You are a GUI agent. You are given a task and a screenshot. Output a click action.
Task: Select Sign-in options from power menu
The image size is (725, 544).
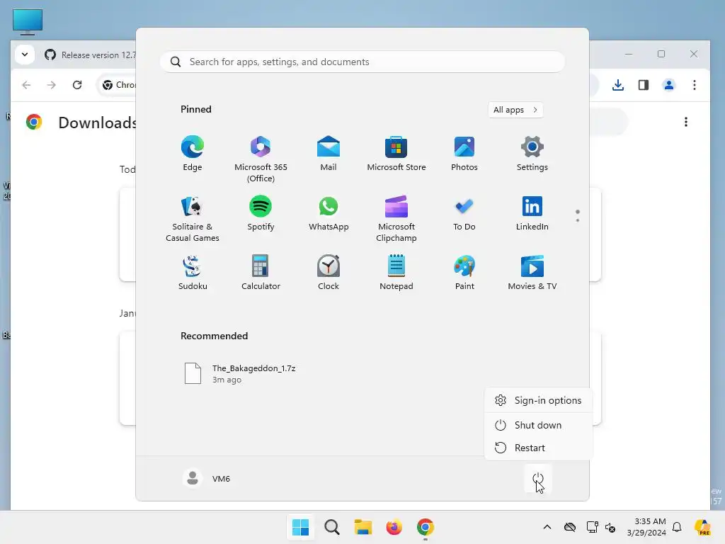[538, 400]
